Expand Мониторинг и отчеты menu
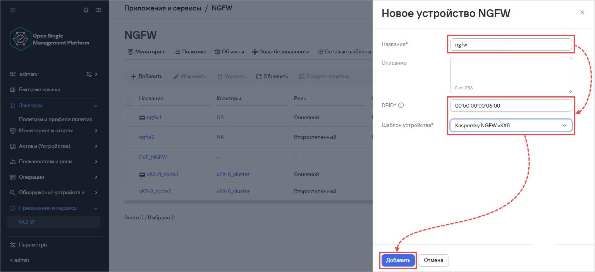Viewport: 595px width, 272px height. coord(96,131)
